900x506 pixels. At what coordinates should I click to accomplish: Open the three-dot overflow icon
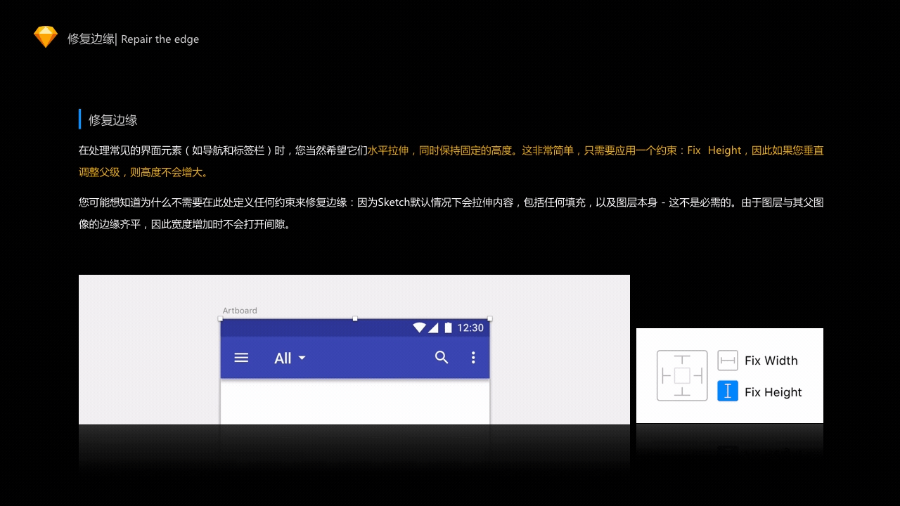pos(473,358)
